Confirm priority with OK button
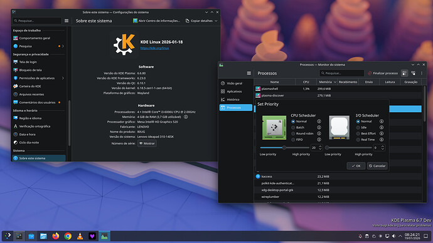 356,166
